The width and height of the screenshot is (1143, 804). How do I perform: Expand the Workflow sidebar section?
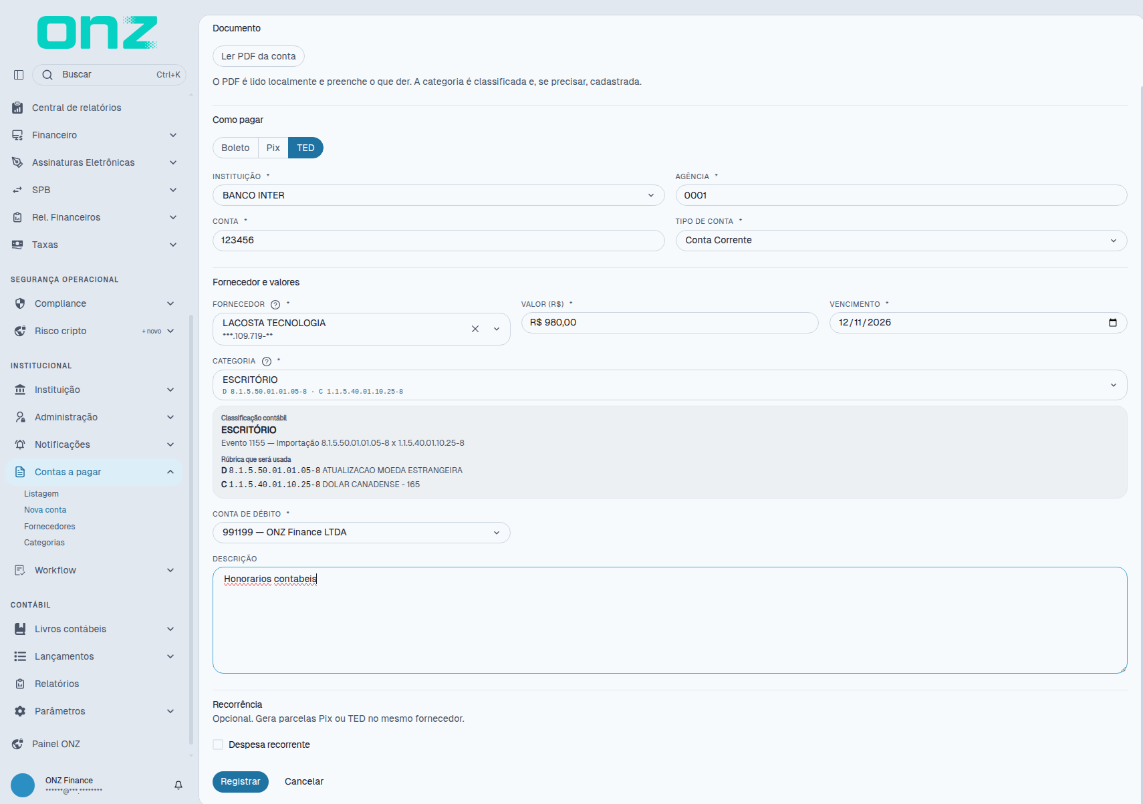(x=170, y=570)
